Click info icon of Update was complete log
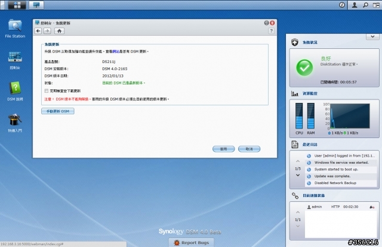The height and width of the screenshot is (247, 382). click(309, 176)
